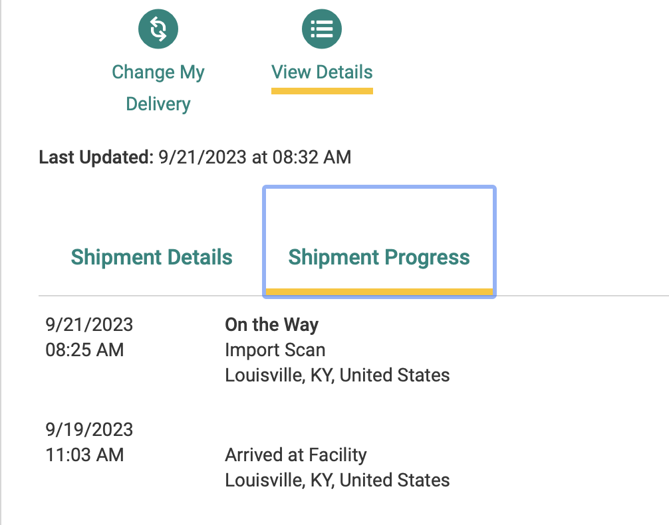This screenshot has height=525, width=669.
Task: Switch to the Shipment Details tab
Action: pyautogui.click(x=152, y=257)
